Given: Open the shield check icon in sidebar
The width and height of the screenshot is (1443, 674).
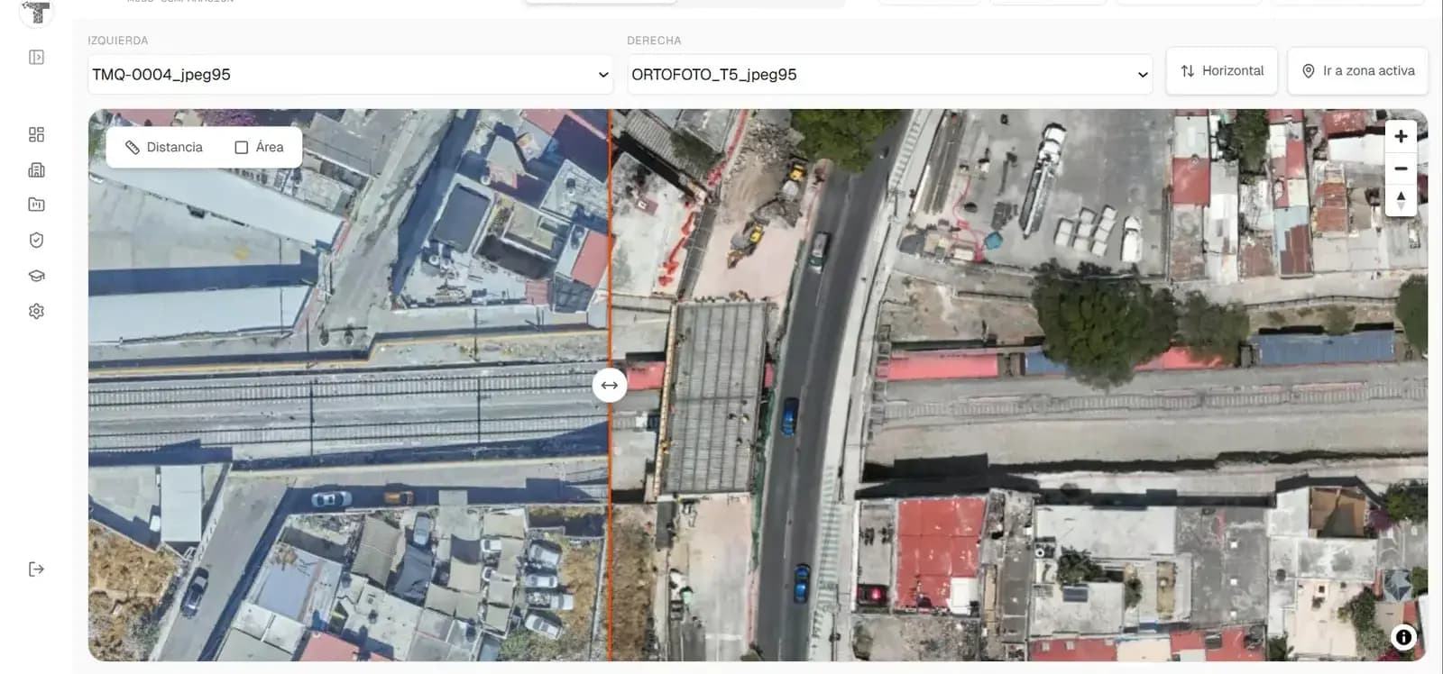Looking at the screenshot, I should 36,240.
